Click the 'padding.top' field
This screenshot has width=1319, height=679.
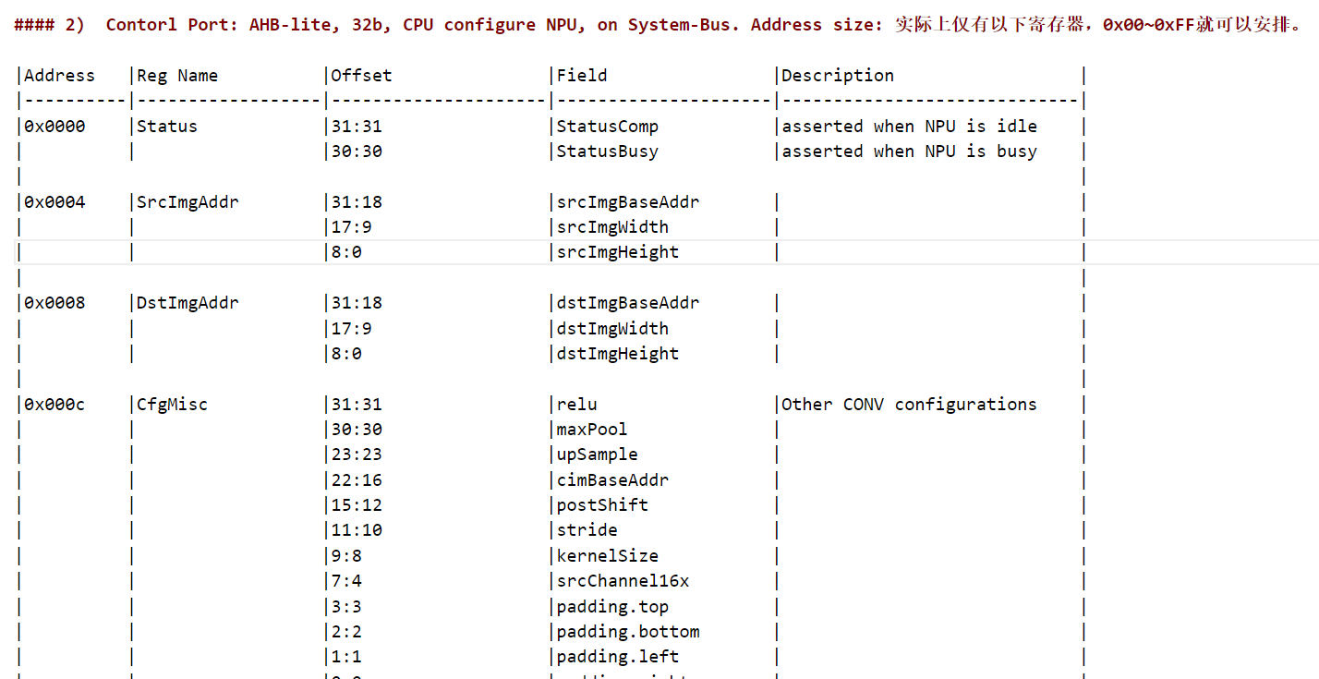coord(612,607)
